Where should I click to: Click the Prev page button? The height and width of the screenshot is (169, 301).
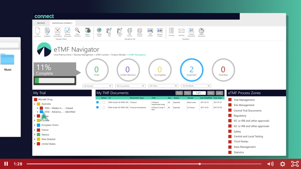pyautogui.click(x=187, y=93)
